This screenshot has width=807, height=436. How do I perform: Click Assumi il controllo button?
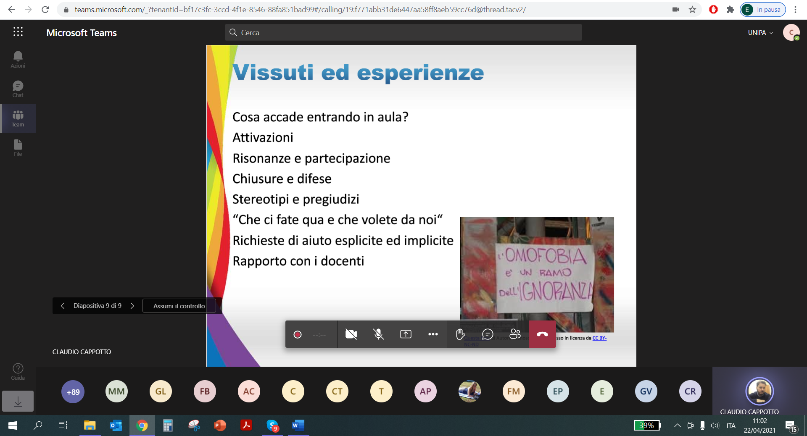[x=179, y=306]
